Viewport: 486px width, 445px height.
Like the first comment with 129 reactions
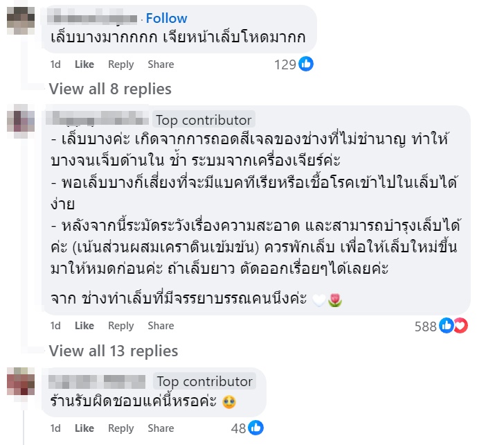(x=84, y=64)
